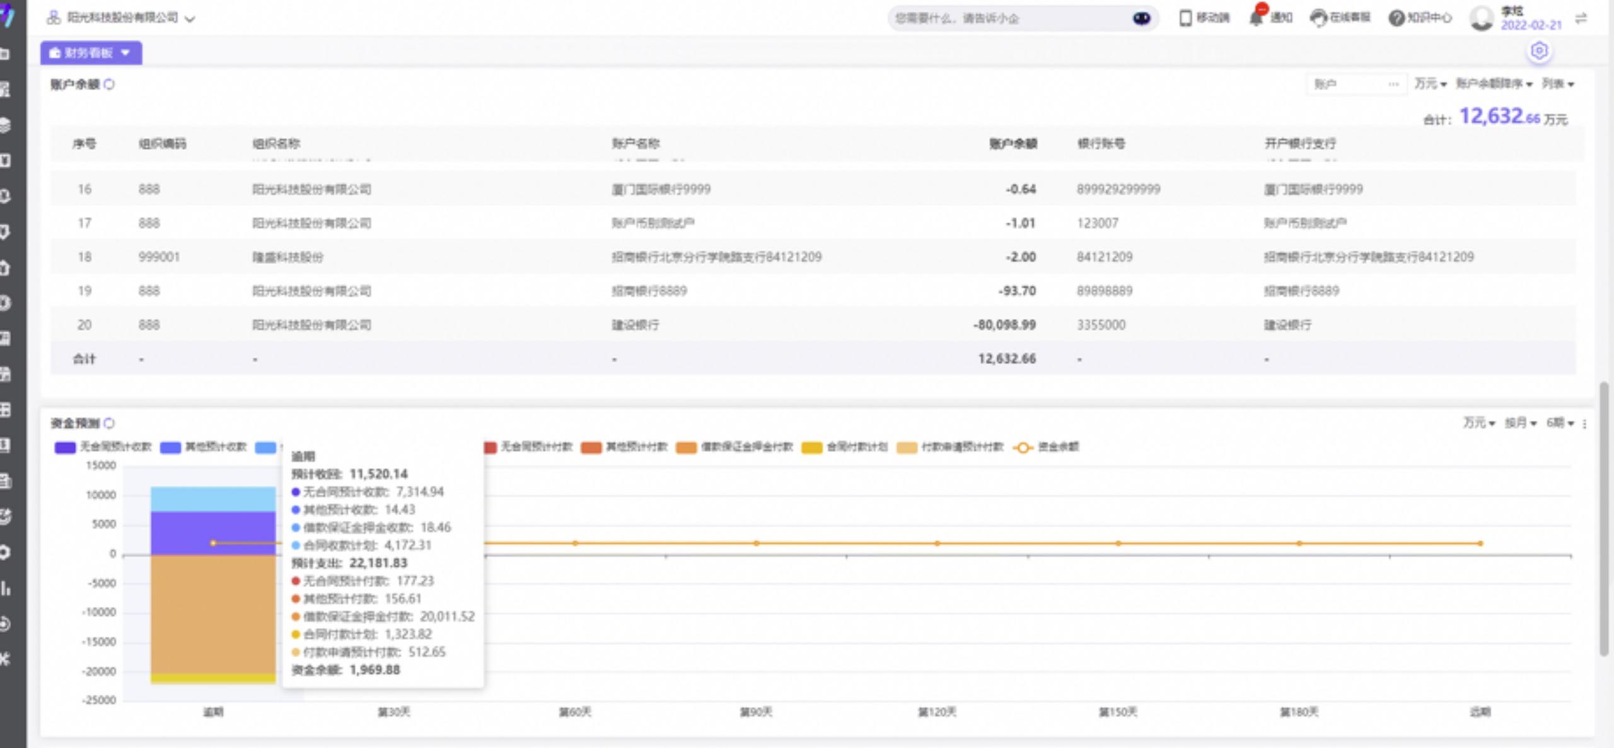1614x748 pixels.
Task: Click the 账户余额 column header
Action: [x=1013, y=144]
